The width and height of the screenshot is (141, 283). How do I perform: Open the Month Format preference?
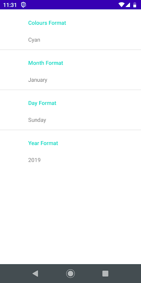70,70
